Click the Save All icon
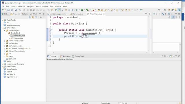This screenshot has width=185, height=104. click(x=12, y=10)
